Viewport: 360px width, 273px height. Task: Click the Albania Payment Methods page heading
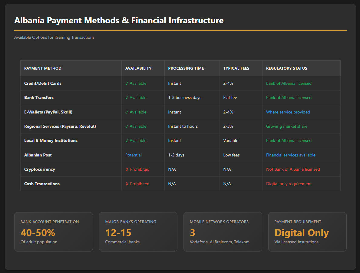(x=119, y=21)
